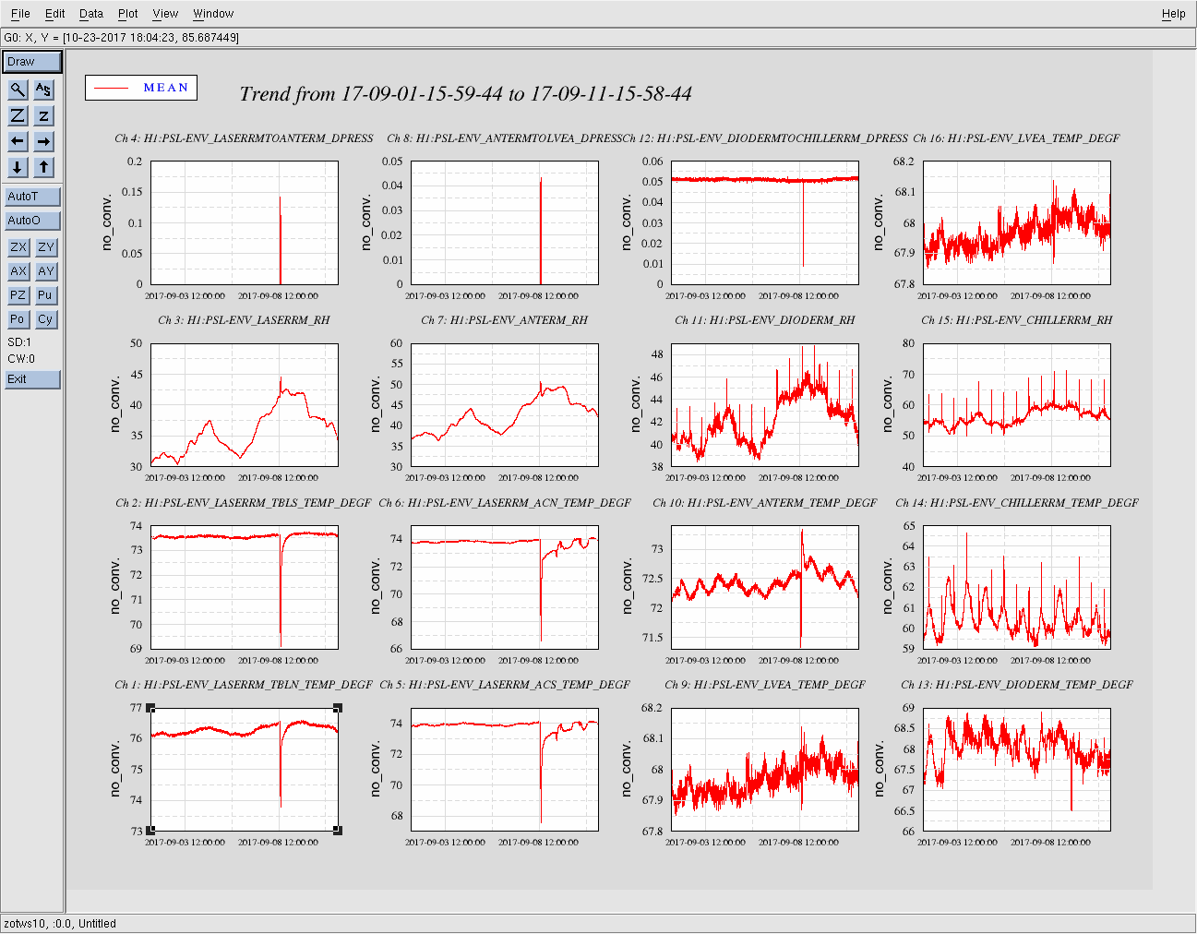
Task: Click the large Z zoom-in icon
Action: pyautogui.click(x=18, y=115)
